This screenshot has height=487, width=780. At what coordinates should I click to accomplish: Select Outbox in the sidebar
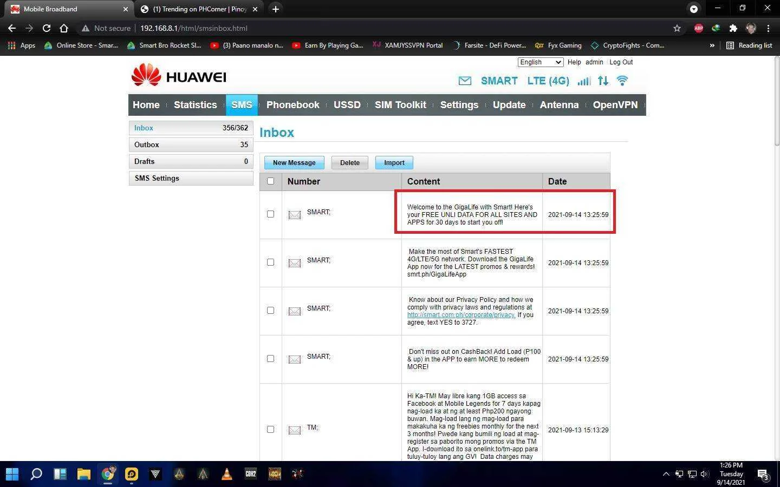click(x=191, y=144)
